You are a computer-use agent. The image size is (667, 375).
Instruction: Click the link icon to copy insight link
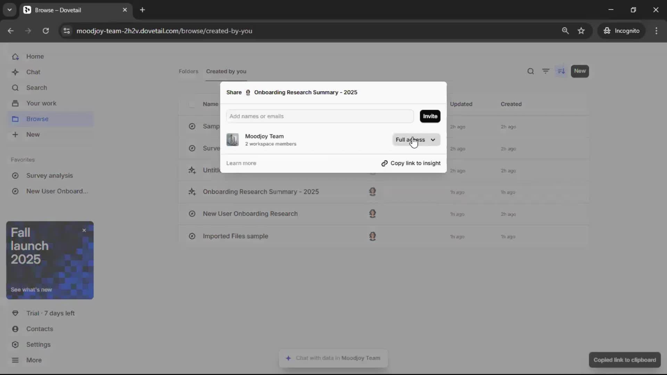click(x=384, y=163)
